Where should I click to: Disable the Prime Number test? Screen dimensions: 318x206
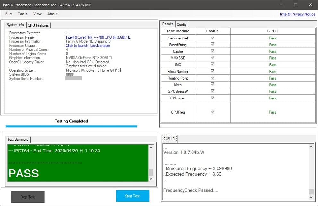tap(212, 71)
